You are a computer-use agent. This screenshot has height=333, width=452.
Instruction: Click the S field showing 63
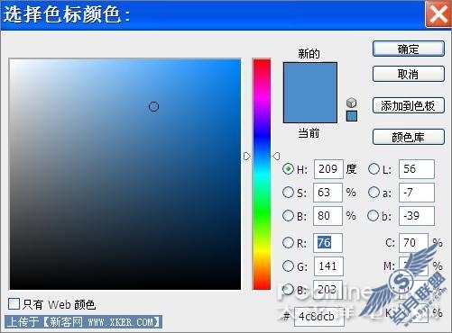point(327,193)
